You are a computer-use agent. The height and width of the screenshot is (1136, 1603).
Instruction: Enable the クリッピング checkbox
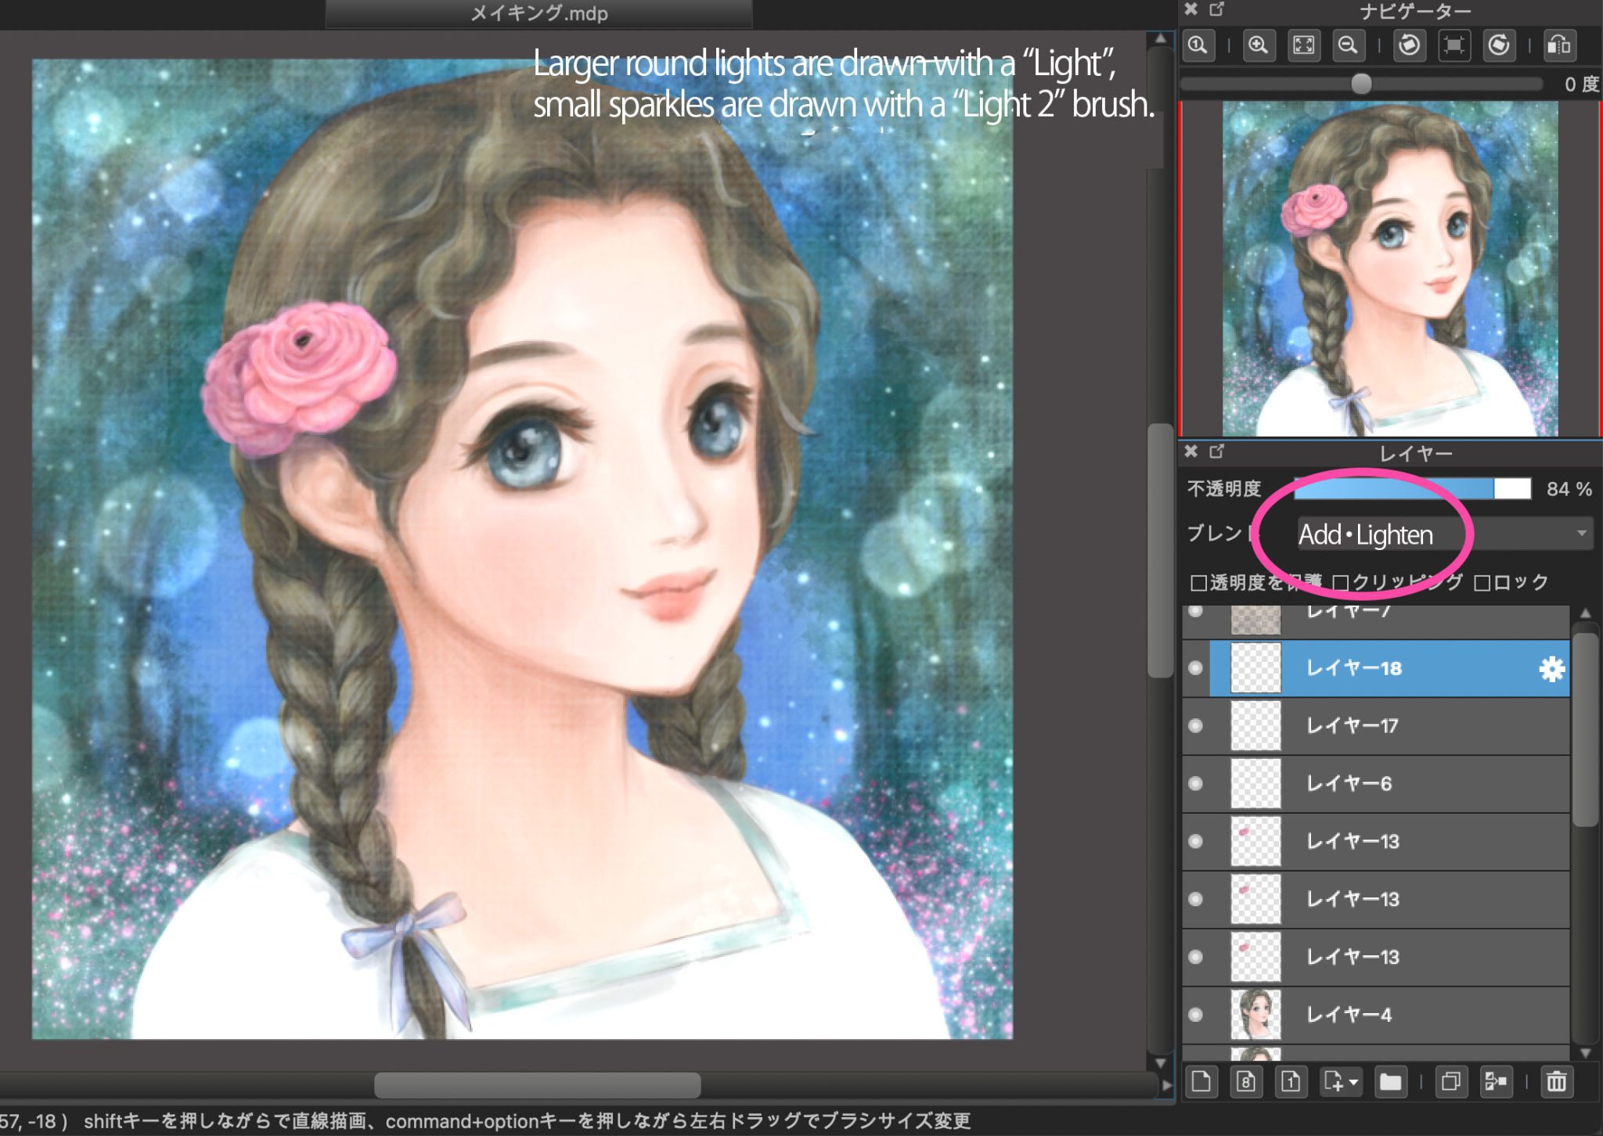[1342, 581]
